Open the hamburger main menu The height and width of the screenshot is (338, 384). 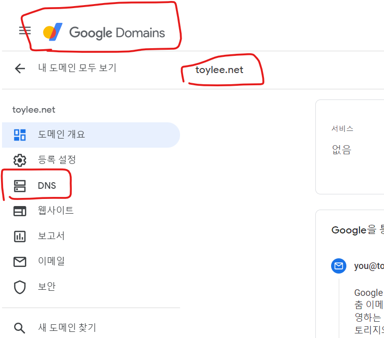[25, 30]
